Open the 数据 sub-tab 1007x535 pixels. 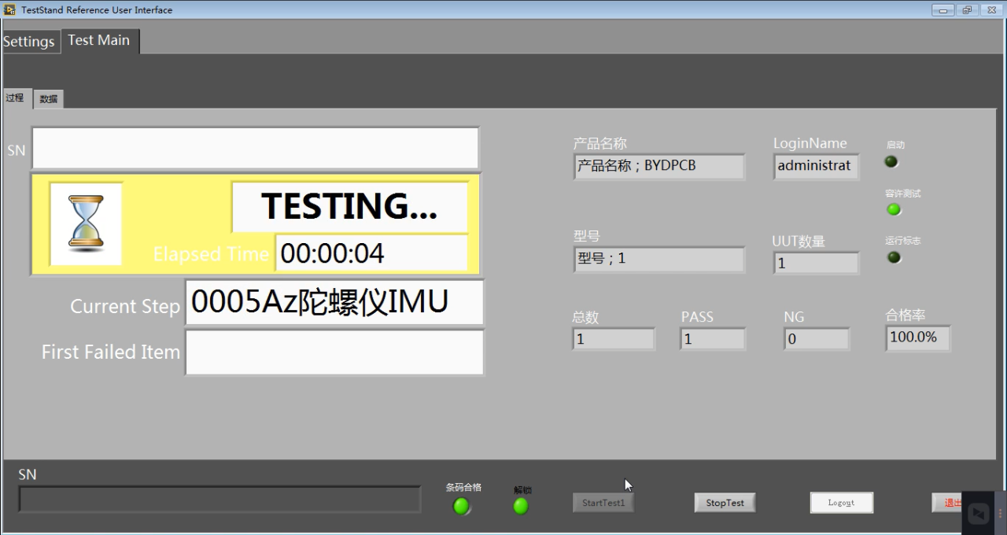(49, 99)
